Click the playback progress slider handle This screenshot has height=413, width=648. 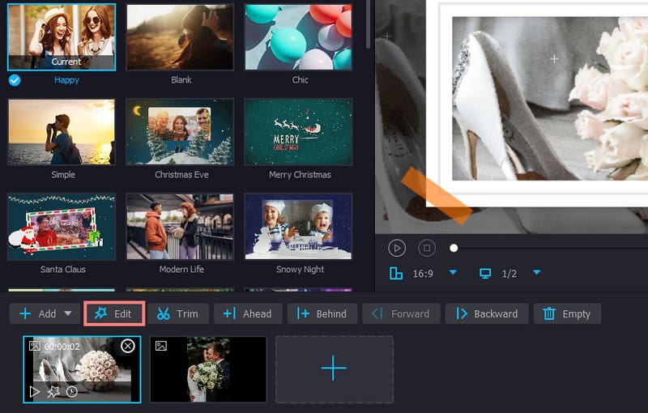[454, 248]
